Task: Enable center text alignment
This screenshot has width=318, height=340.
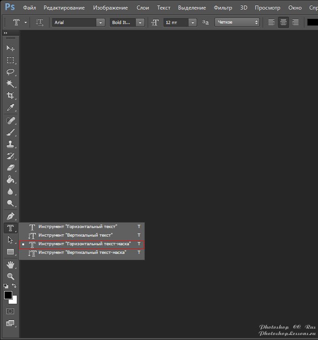Action: (283, 22)
